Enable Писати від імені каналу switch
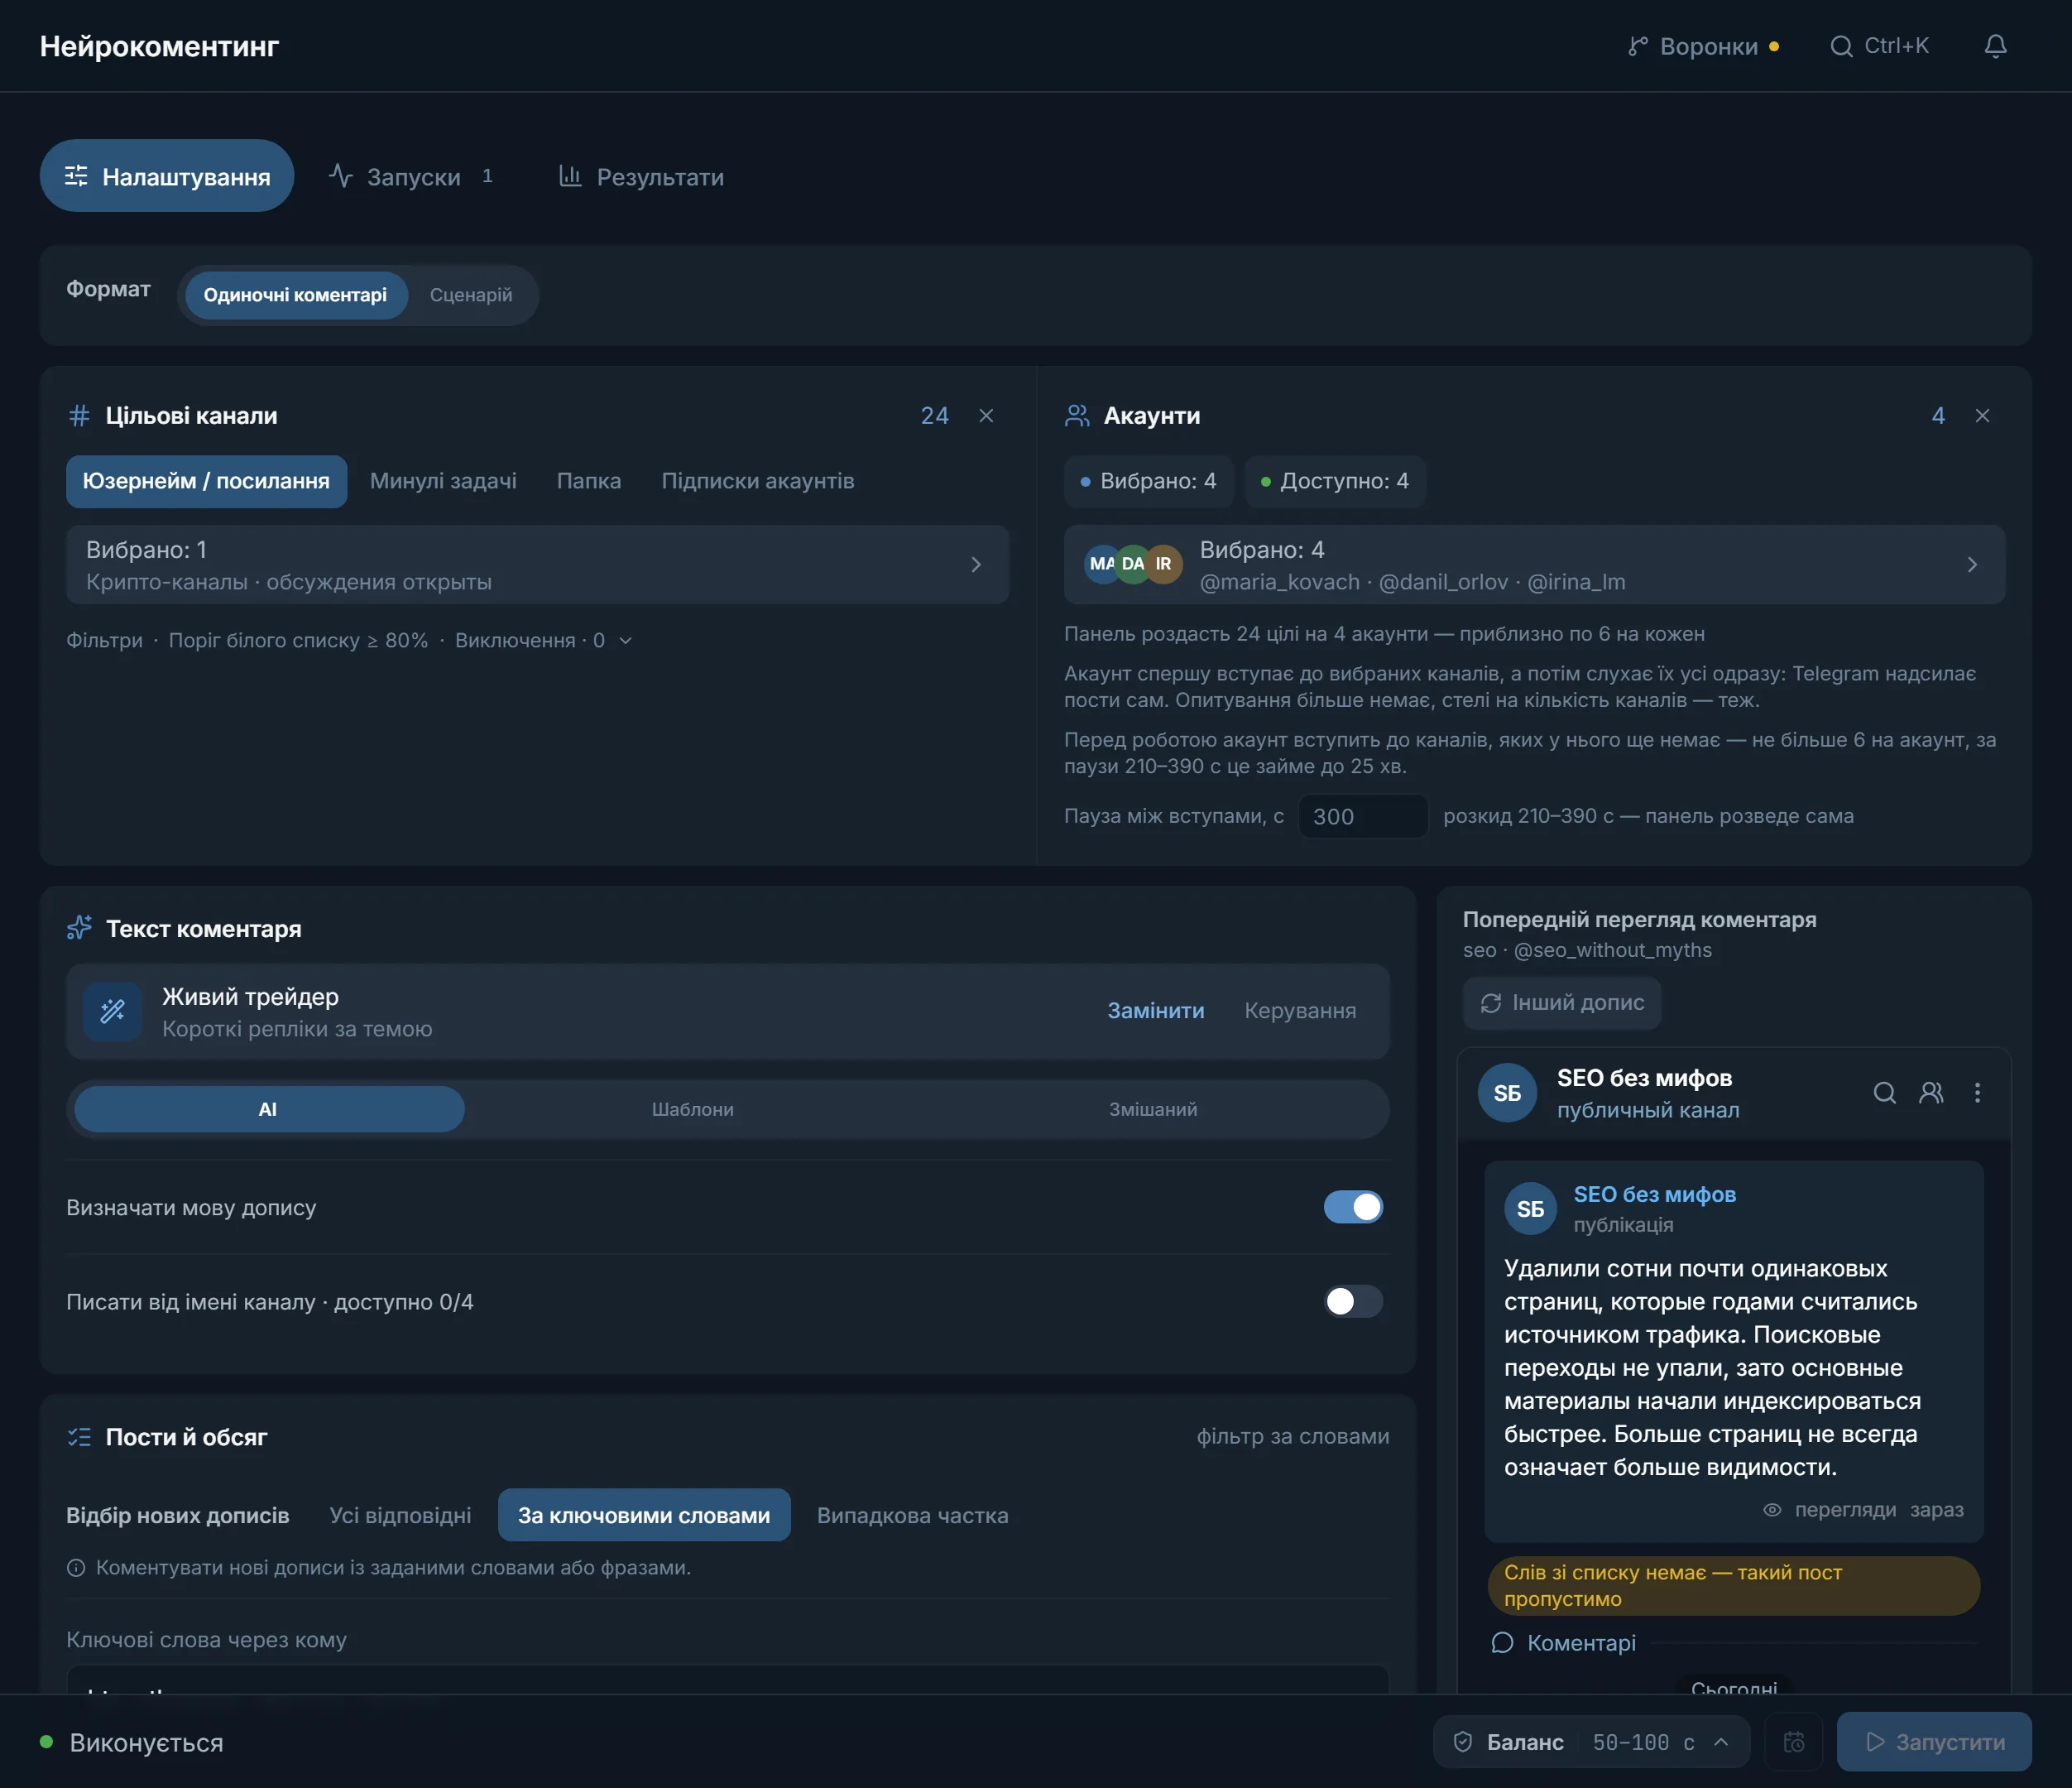2072x1788 pixels. 1353,1300
